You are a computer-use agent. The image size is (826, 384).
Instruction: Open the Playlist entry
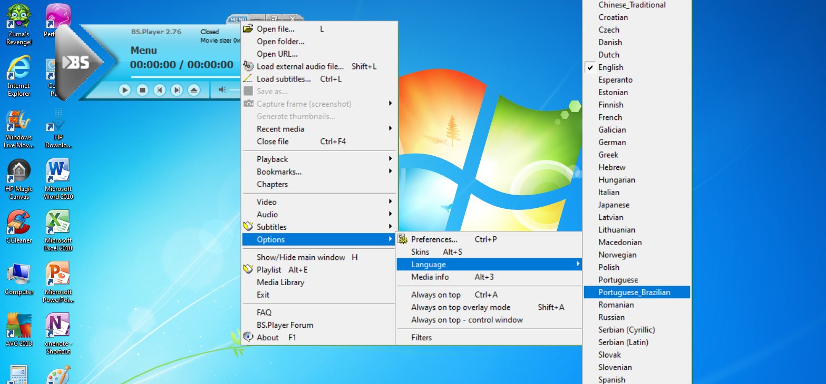coord(318,270)
